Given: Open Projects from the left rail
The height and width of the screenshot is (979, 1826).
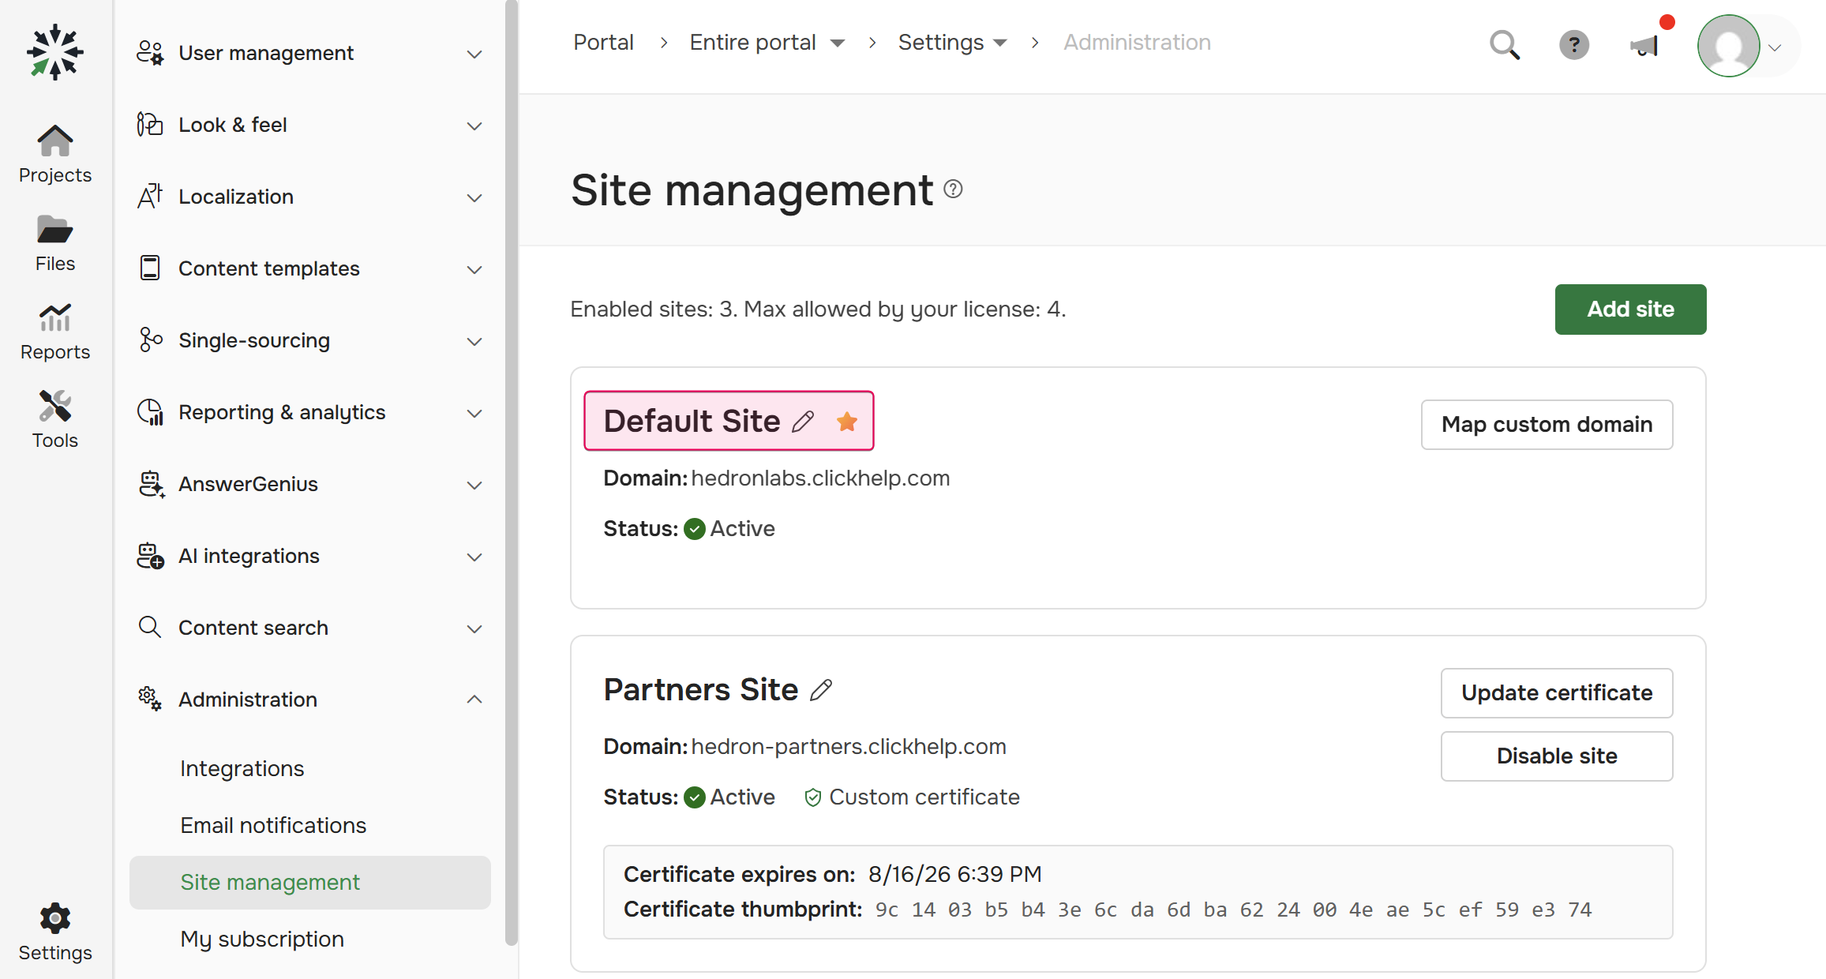Looking at the screenshot, I should click(x=55, y=155).
